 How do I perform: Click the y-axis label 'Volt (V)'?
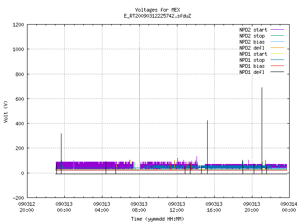coord(6,112)
